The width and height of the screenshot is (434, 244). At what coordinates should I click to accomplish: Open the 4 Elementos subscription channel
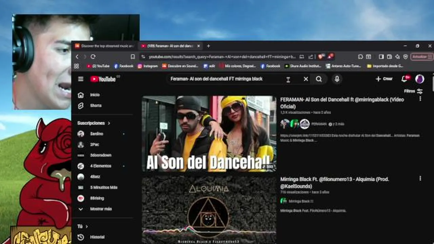(101, 166)
